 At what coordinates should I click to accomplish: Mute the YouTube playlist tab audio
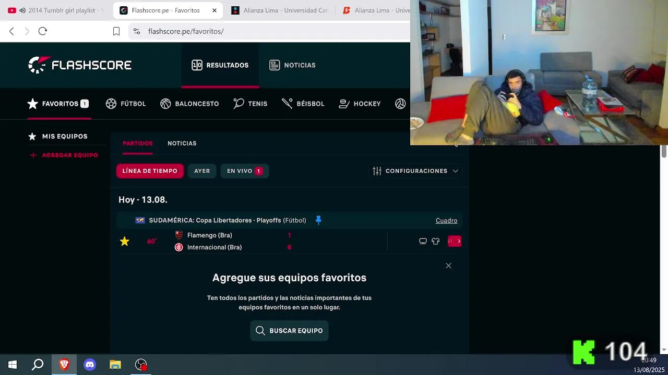[x=22, y=10]
